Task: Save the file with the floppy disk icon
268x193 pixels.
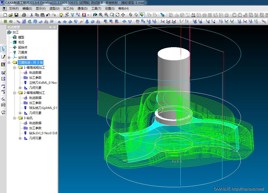Action: tap(16, 15)
